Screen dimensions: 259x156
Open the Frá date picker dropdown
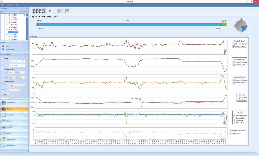[x=24, y=61]
